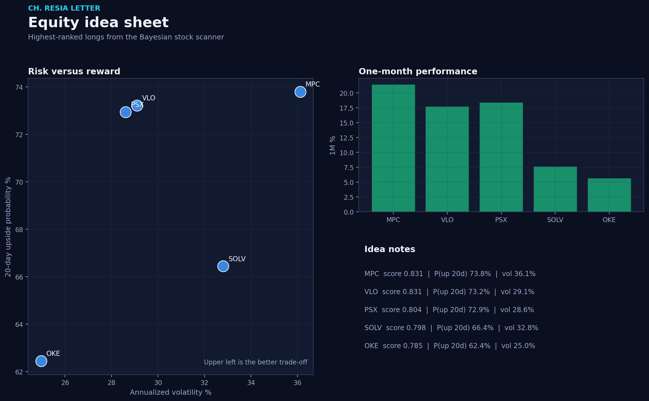Click the SOLV tick label under bar chart
The image size is (649, 401).
(555, 220)
